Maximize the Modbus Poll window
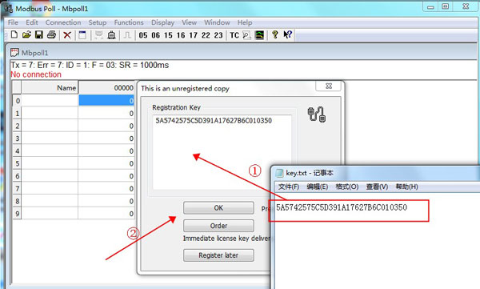480x289 pixels. [x=446, y=6]
